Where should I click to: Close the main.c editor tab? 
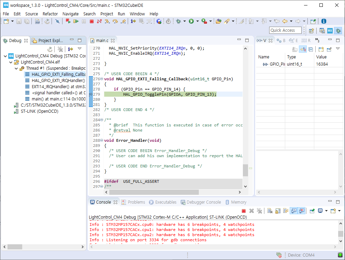[113, 41]
